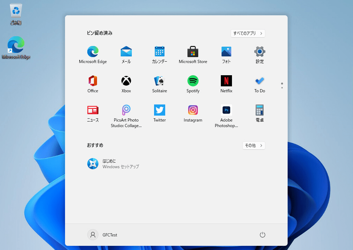Launch the カレンダー app
The width and height of the screenshot is (353, 250).
(x=159, y=55)
